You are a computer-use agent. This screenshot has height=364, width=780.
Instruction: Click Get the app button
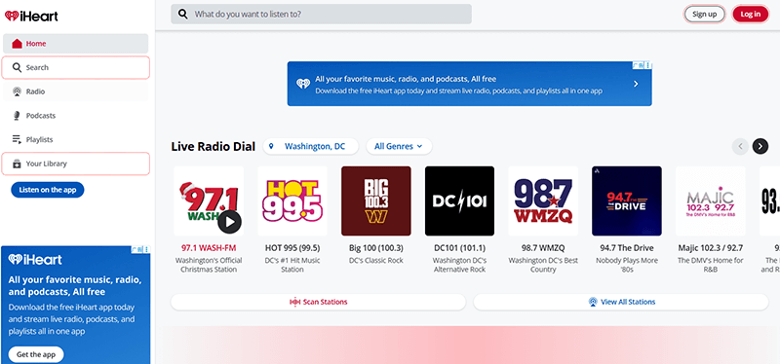click(36, 354)
